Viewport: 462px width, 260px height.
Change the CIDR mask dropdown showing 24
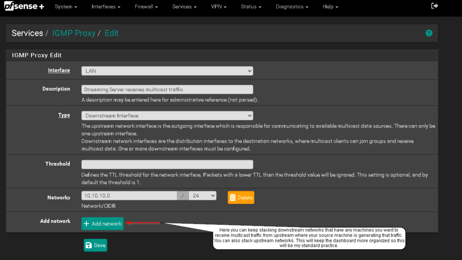click(203, 195)
